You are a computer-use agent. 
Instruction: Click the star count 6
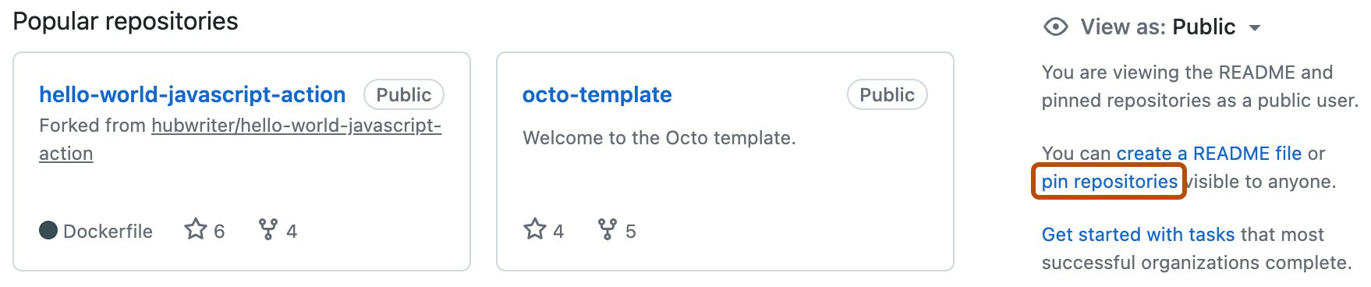point(219,232)
